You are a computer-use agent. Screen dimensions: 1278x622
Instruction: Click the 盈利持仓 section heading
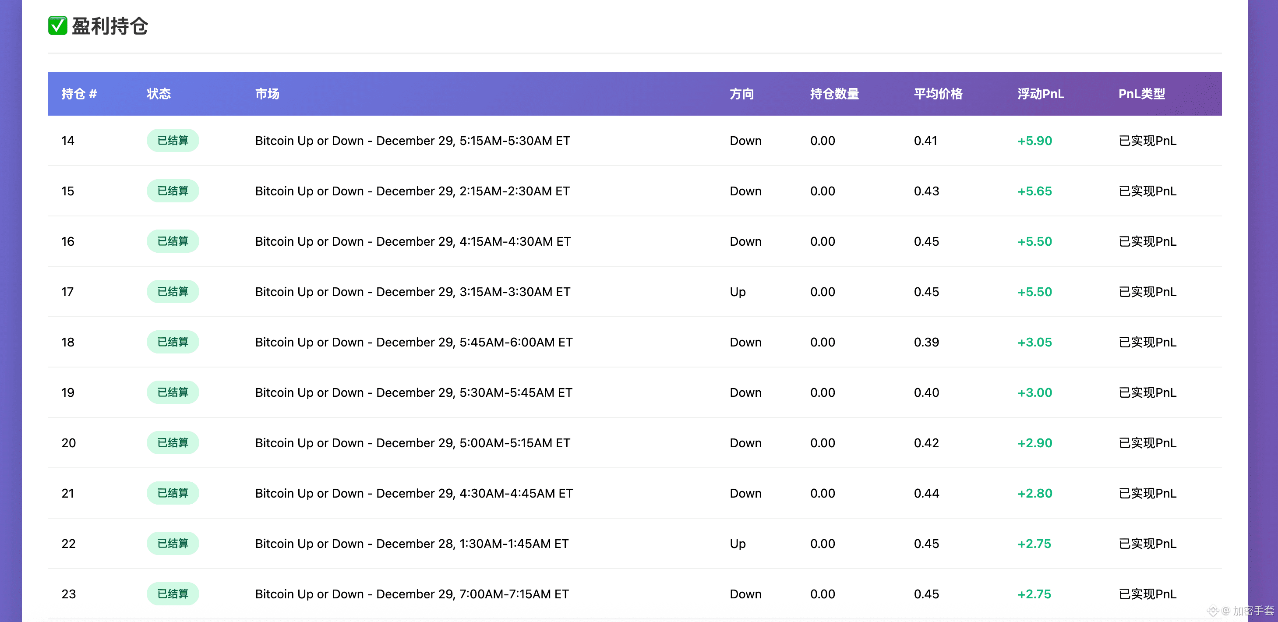109,26
